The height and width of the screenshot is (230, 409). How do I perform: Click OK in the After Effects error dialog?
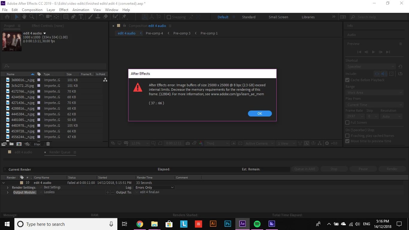[260, 114]
